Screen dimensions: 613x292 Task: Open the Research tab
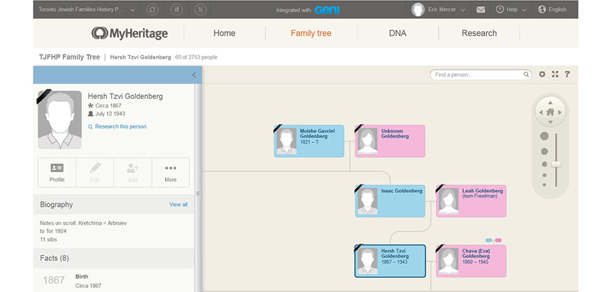point(480,33)
